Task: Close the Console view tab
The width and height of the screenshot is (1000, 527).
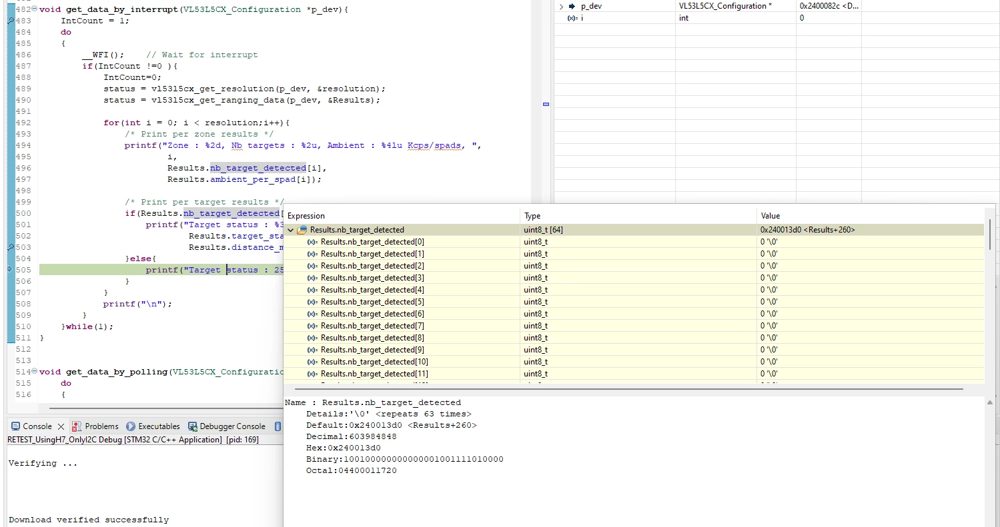Action: [59, 426]
